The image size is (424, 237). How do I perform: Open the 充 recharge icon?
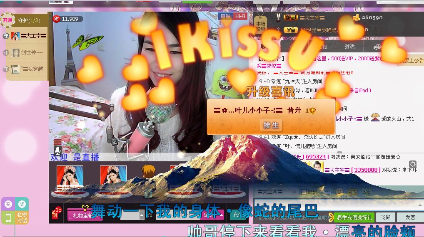pyautogui.click(x=8, y=204)
